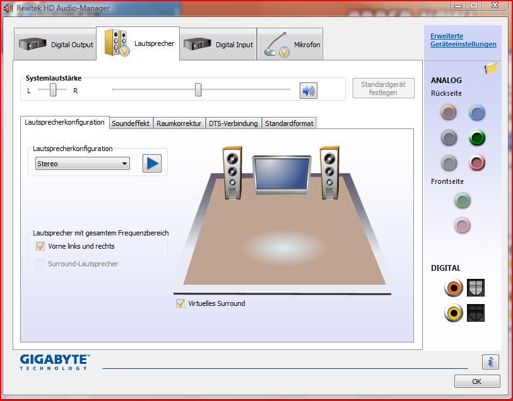Click the pink front panel jack
The height and width of the screenshot is (401, 513).
[x=463, y=225]
